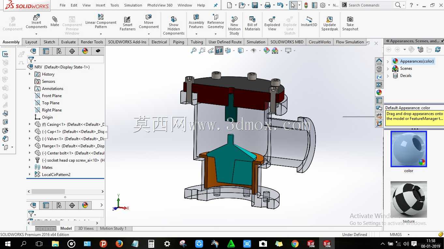The height and width of the screenshot is (249, 444).
Task: Open the ConfigurationManager tab icon
Action: [59, 51]
